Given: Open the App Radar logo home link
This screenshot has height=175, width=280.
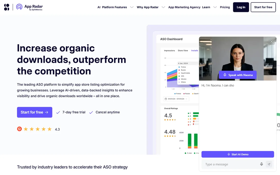Looking at the screenshot, I should tap(30, 7).
